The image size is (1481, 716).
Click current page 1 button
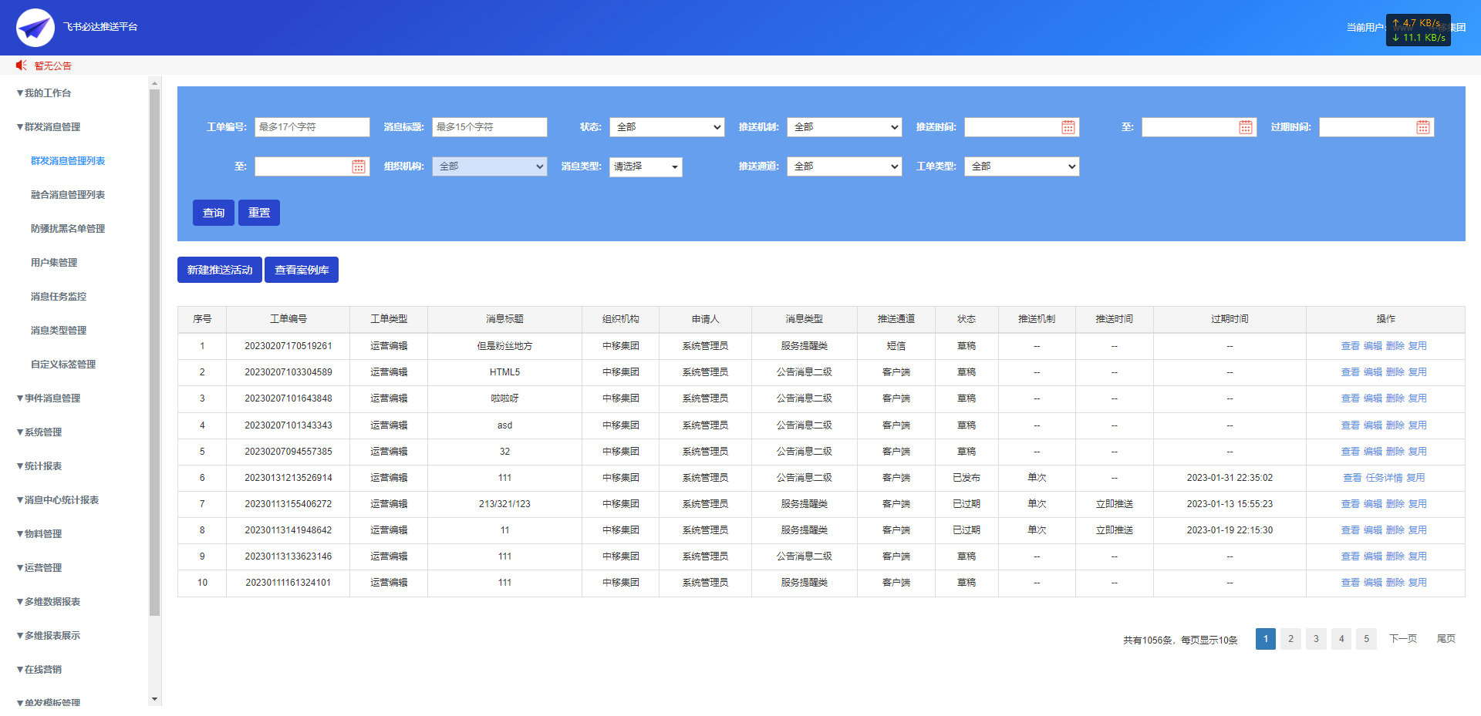(1266, 639)
